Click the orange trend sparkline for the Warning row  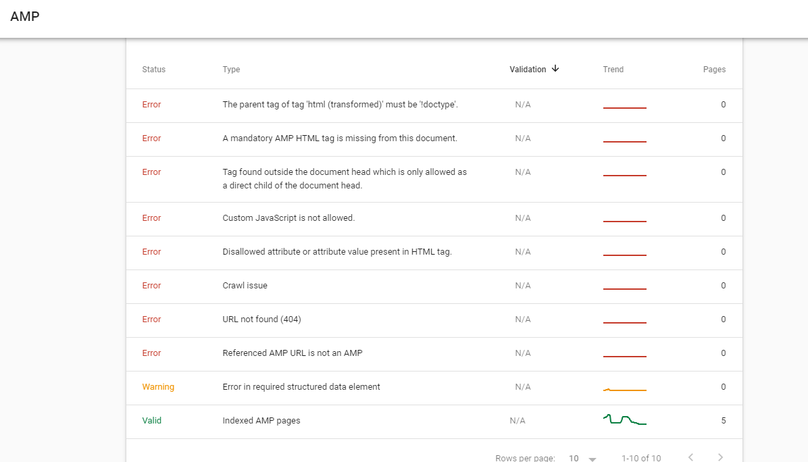coord(624,390)
